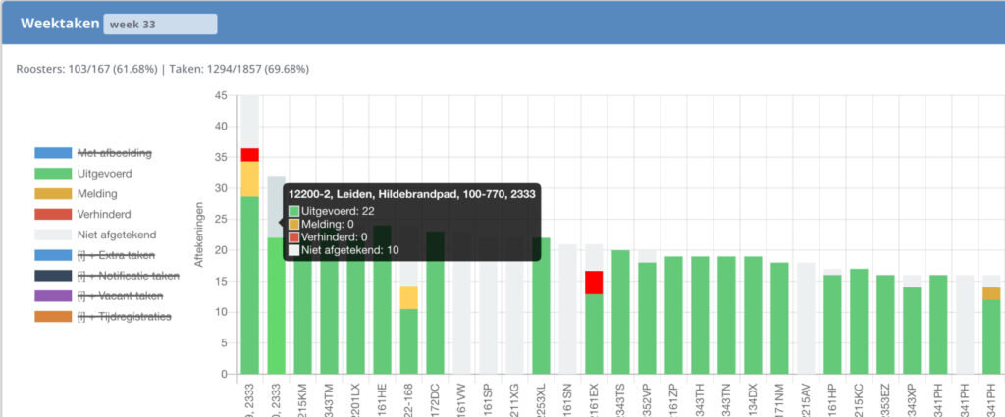
Task: Click the red segment of 161EX bar
Action: [594, 283]
